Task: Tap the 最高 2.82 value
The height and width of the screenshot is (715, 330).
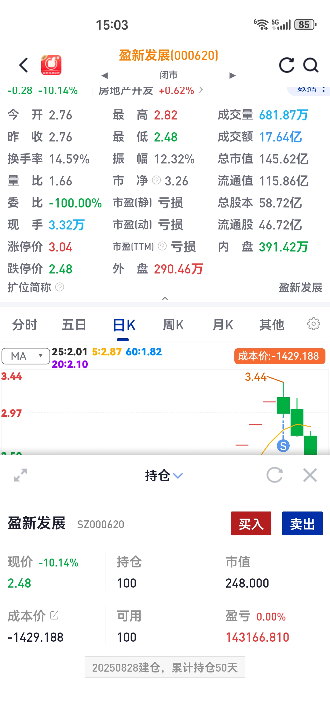Action: [x=166, y=115]
